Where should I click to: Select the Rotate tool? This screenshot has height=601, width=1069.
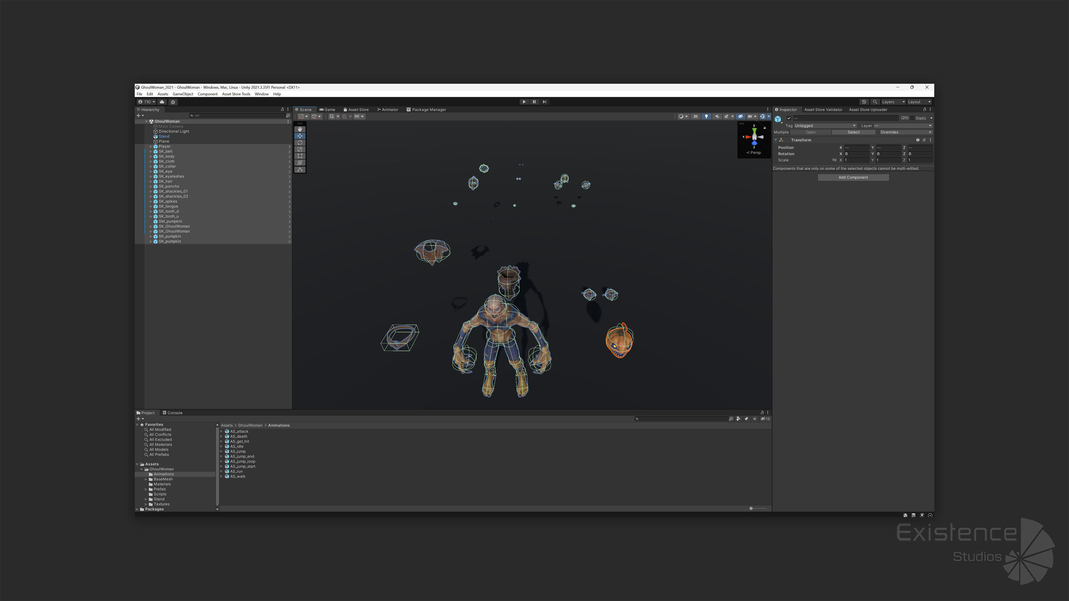[300, 143]
